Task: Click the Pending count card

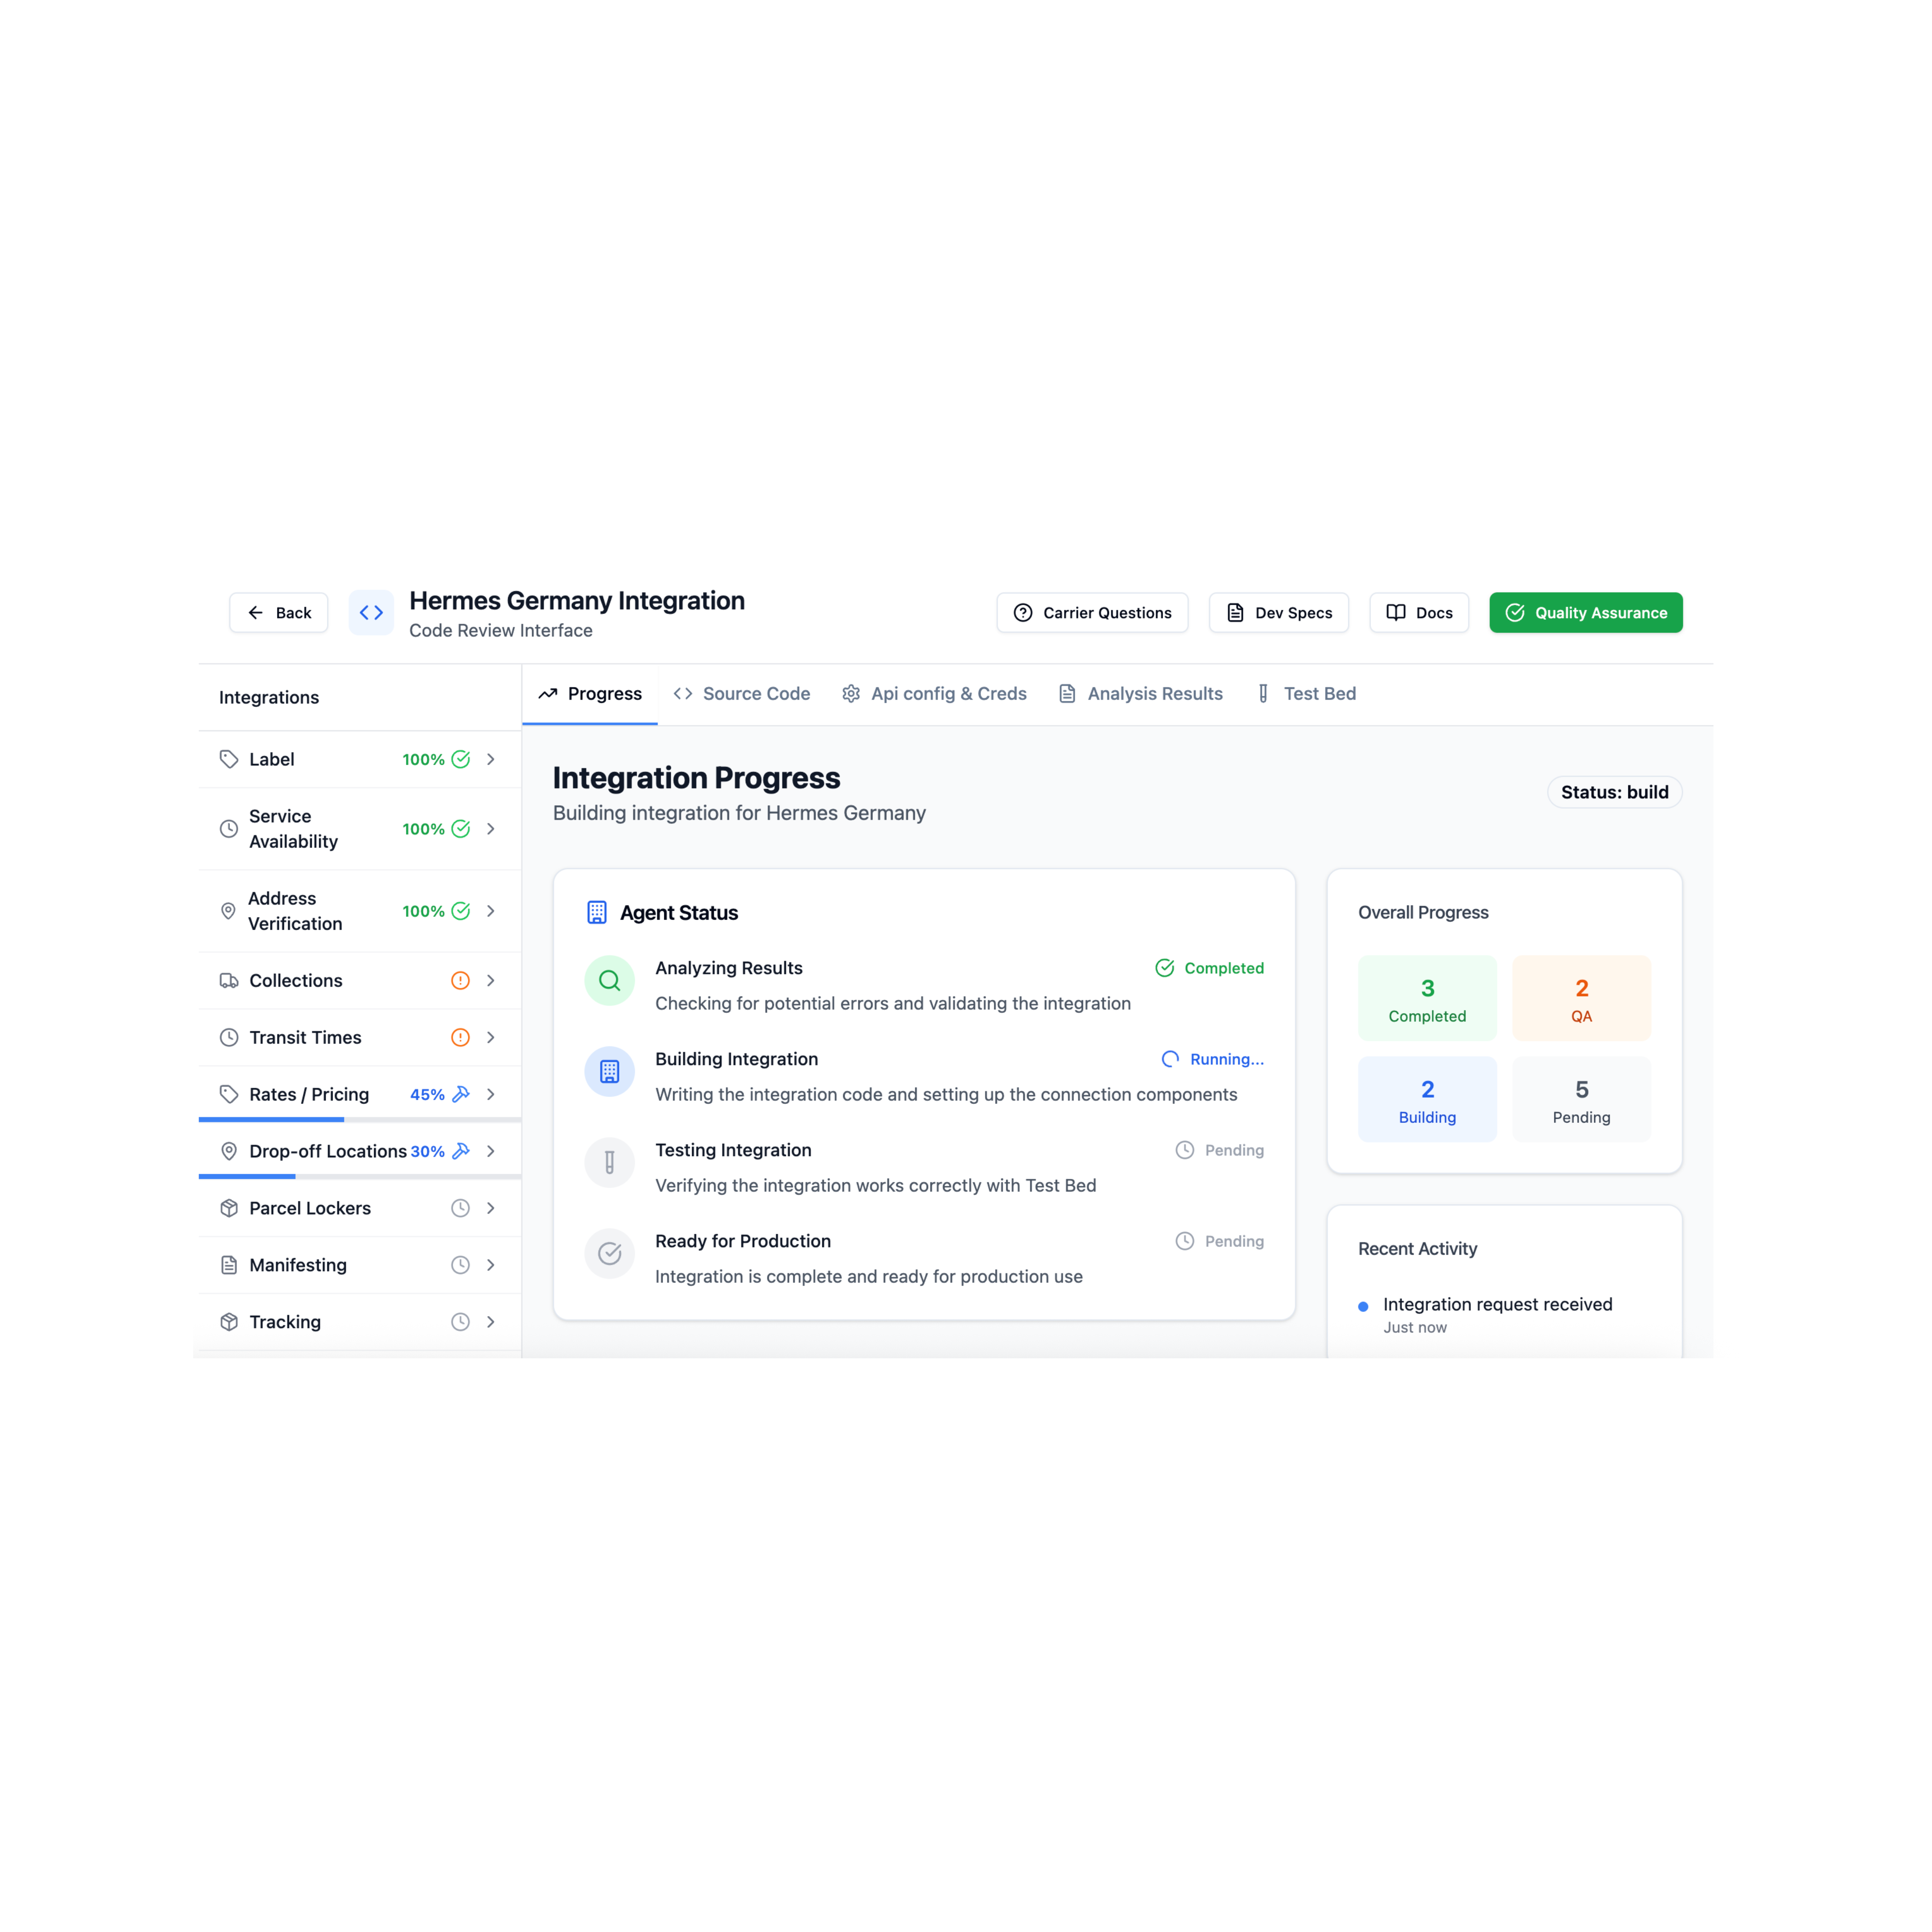Action: (1581, 1099)
